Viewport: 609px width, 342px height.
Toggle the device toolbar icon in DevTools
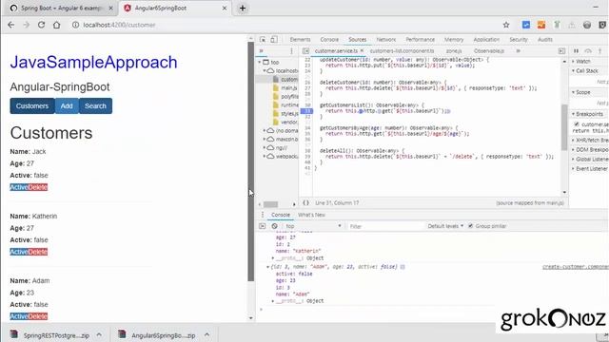point(274,40)
